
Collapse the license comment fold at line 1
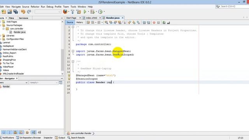click(x=73, y=27)
